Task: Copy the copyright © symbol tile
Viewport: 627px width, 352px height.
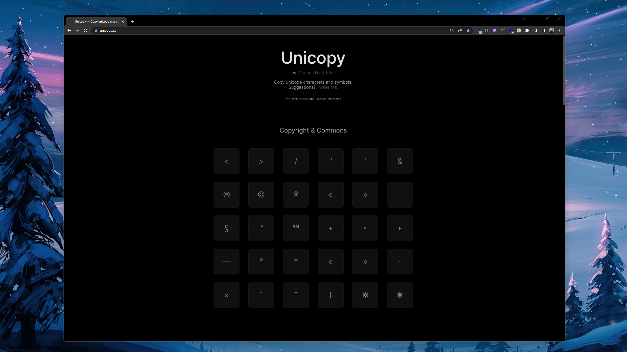Action: (x=261, y=195)
